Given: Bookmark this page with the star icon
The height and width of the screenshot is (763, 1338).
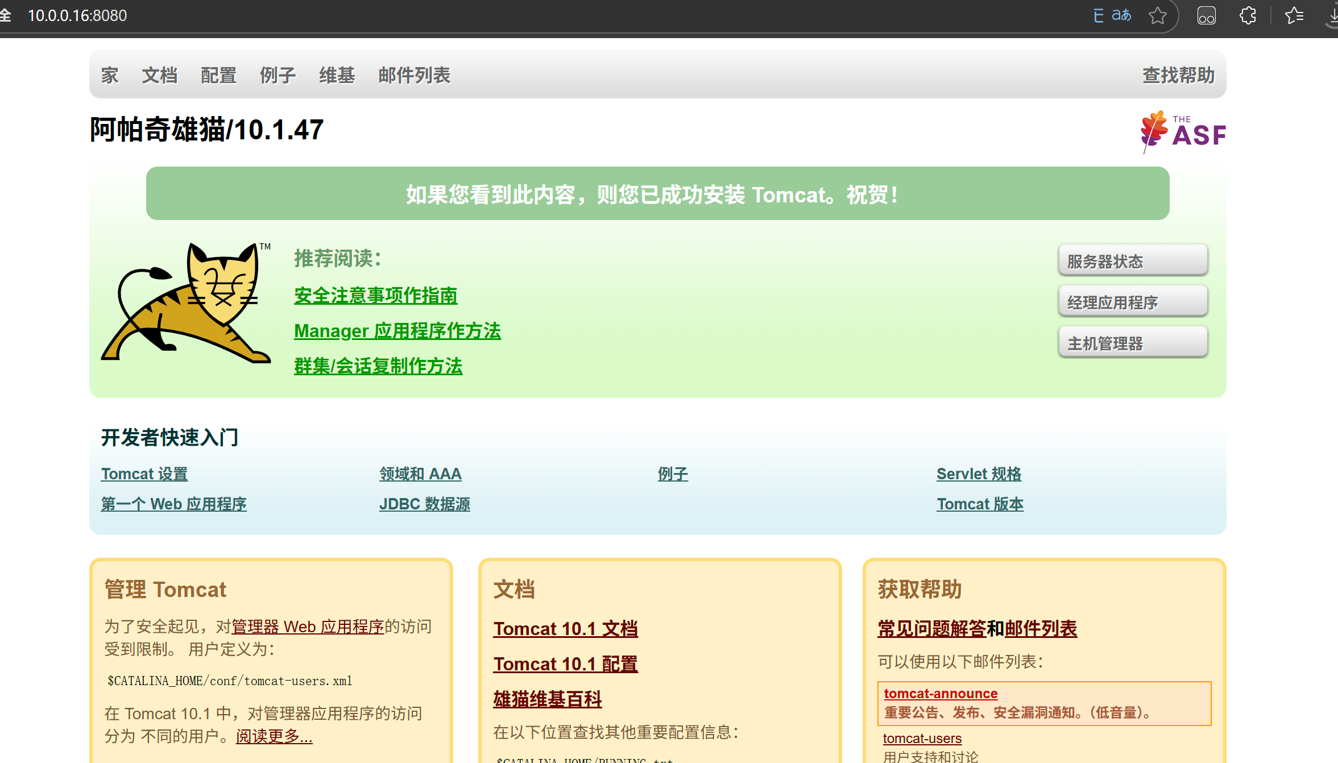Looking at the screenshot, I should 1157,15.
